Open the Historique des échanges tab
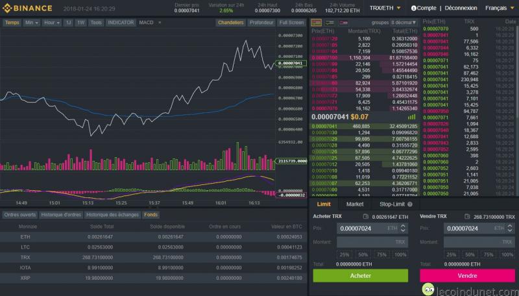The height and width of the screenshot is (296, 519). (112, 215)
